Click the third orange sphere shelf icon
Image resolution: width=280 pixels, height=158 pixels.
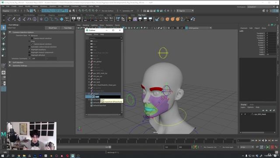coord(178,19)
